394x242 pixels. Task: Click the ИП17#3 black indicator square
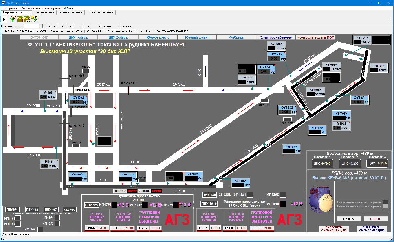(114, 205)
